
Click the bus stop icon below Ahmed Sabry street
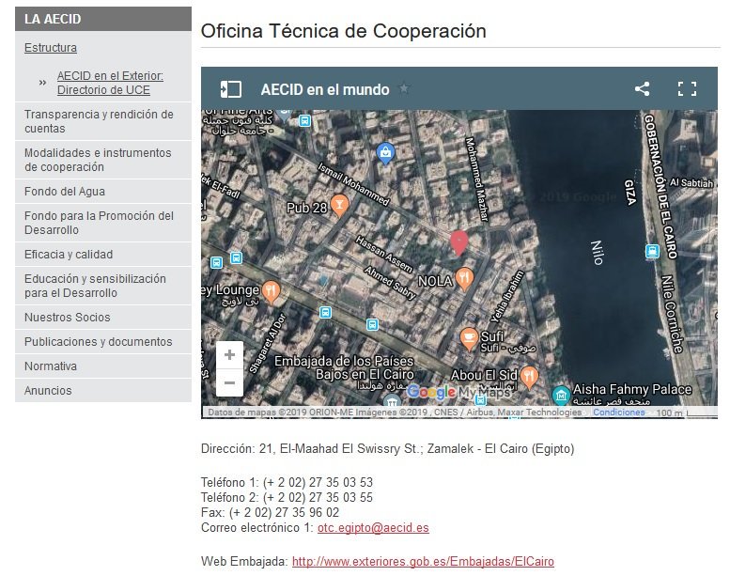pos(372,324)
